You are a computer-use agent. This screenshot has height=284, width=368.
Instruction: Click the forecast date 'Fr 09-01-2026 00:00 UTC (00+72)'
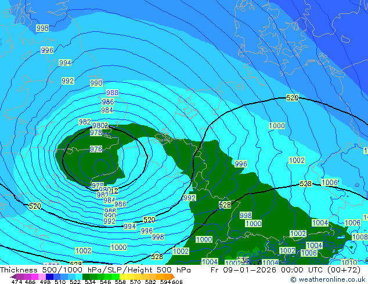point(286,270)
